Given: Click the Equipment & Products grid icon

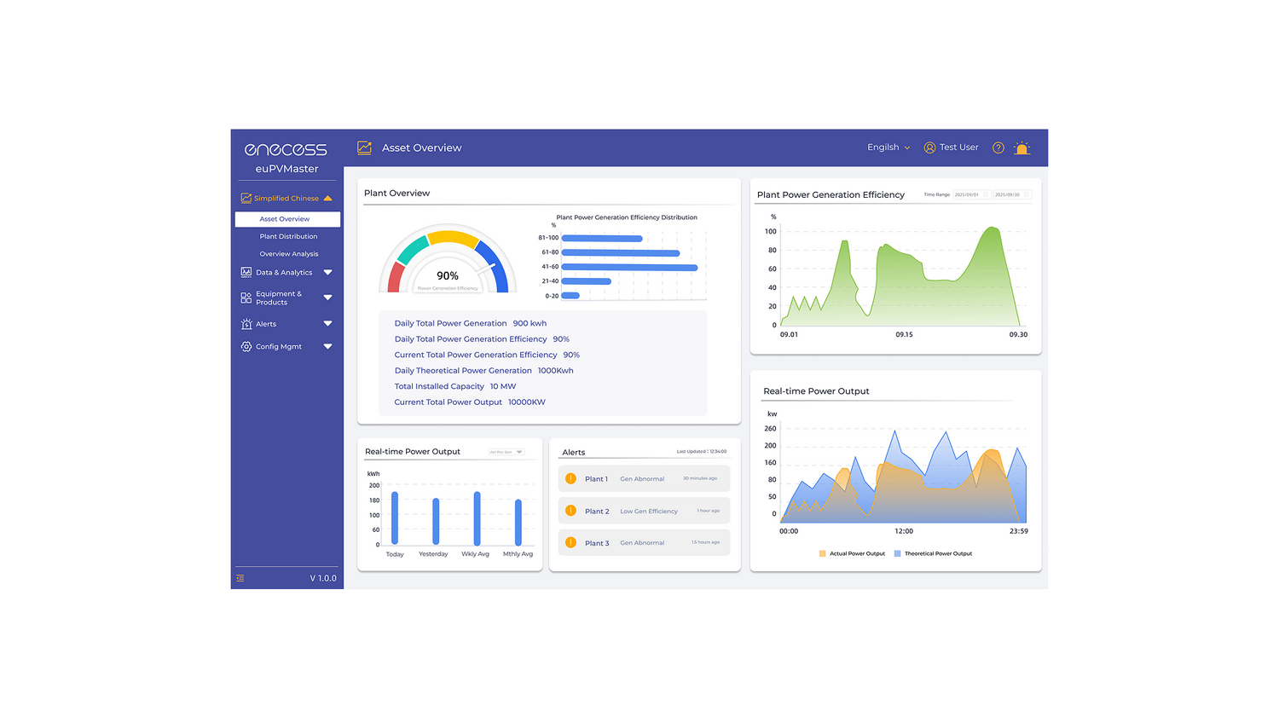Looking at the screenshot, I should pos(246,298).
